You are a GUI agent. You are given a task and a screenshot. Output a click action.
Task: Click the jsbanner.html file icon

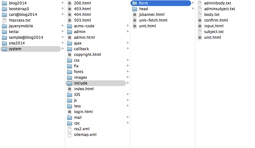(x=135, y=15)
